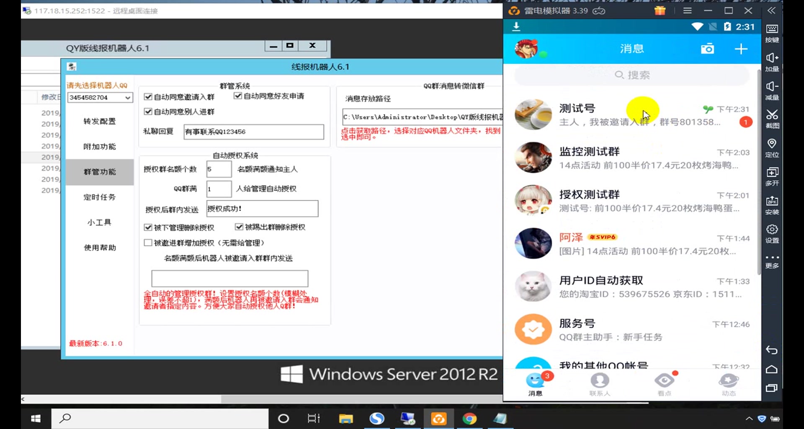Open 附加功能 section
The image size is (804, 429).
click(100, 146)
